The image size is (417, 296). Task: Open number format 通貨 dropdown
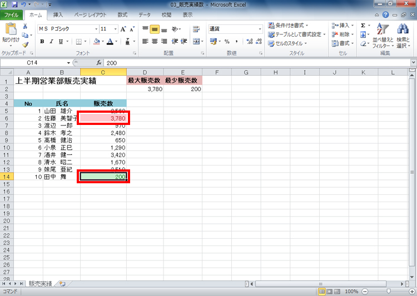coord(260,29)
